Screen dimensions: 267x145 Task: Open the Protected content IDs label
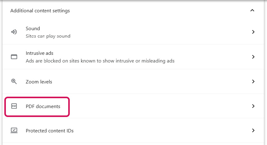pyautogui.click(x=50, y=131)
